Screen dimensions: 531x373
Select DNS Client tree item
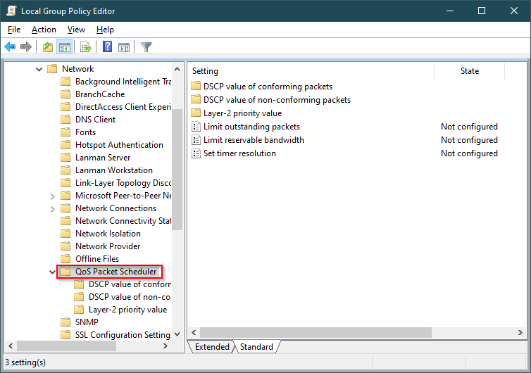(96, 120)
